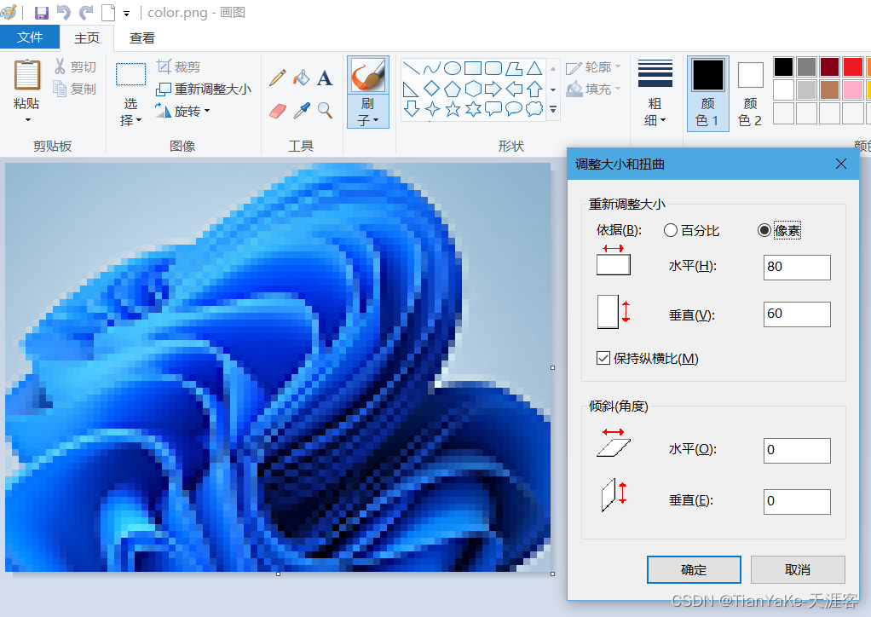This screenshot has height=617, width=871.
Task: Pick the bright red color swatch
Action: [x=852, y=66]
